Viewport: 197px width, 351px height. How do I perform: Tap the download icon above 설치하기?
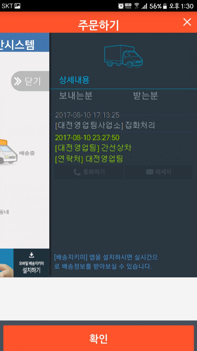point(32,255)
